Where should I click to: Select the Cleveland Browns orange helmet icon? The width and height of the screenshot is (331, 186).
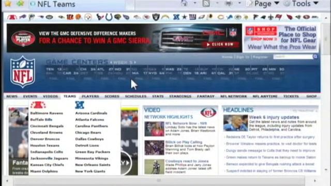pos(78,17)
